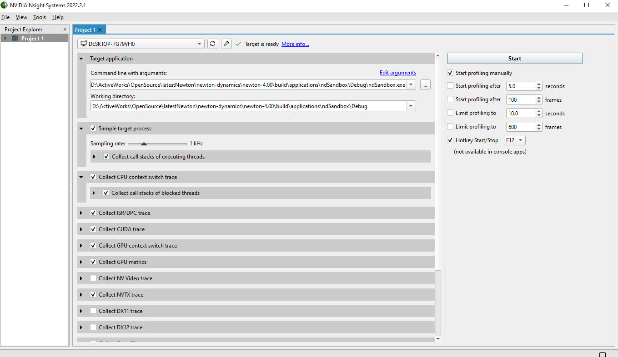Expand the Collect DX12 trace section

(x=81, y=327)
